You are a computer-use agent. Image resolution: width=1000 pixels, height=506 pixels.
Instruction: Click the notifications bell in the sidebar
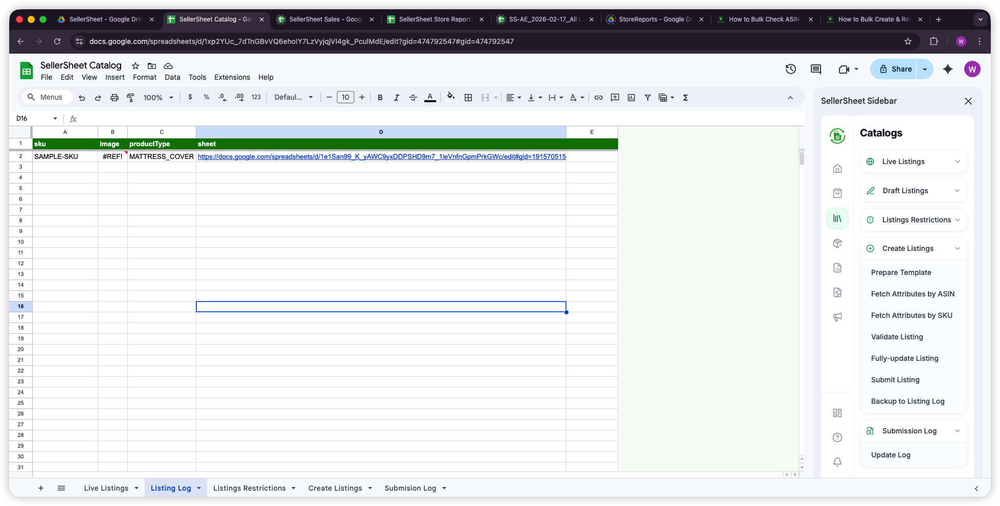pos(837,462)
